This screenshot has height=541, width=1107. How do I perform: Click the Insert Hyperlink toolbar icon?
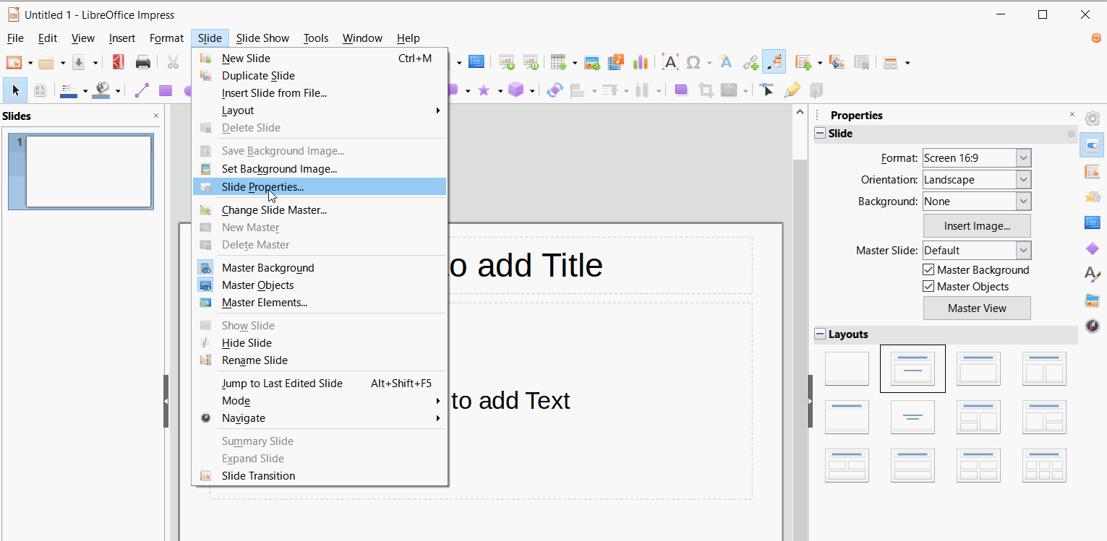tap(751, 63)
